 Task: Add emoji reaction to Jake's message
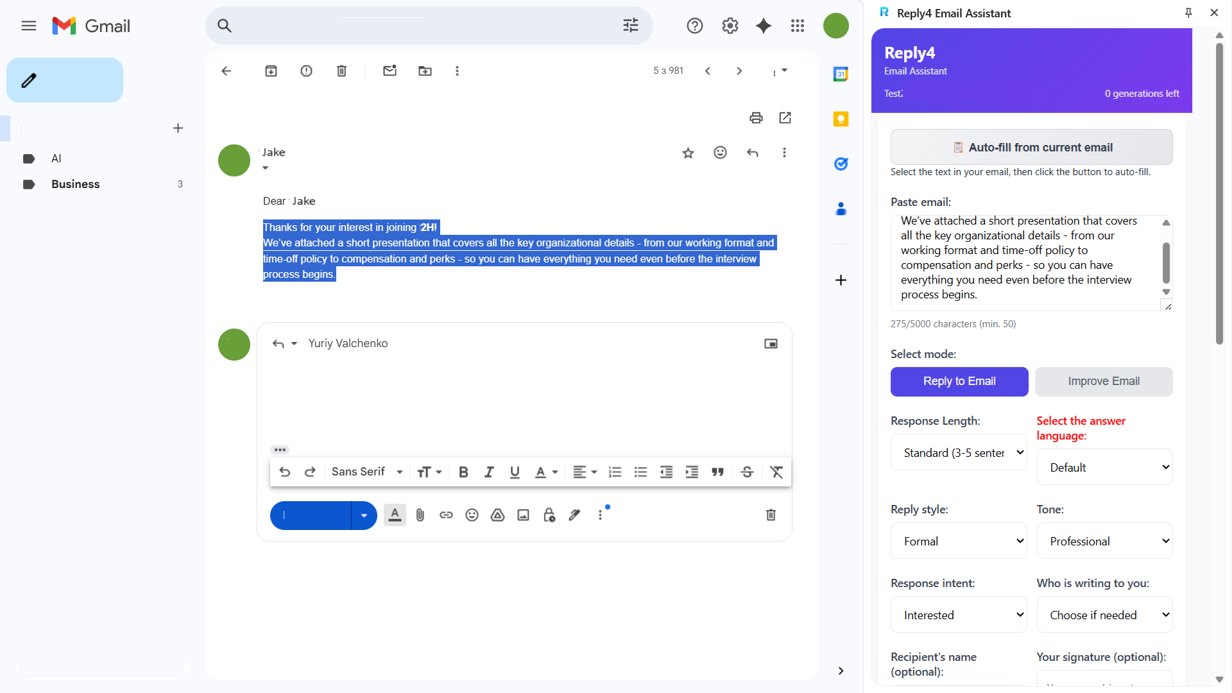point(721,153)
